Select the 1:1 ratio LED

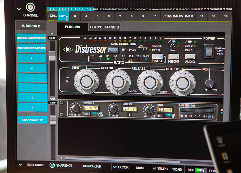click(93, 59)
